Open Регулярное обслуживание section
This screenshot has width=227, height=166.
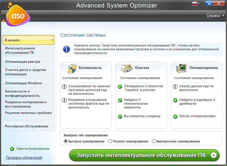29,126
